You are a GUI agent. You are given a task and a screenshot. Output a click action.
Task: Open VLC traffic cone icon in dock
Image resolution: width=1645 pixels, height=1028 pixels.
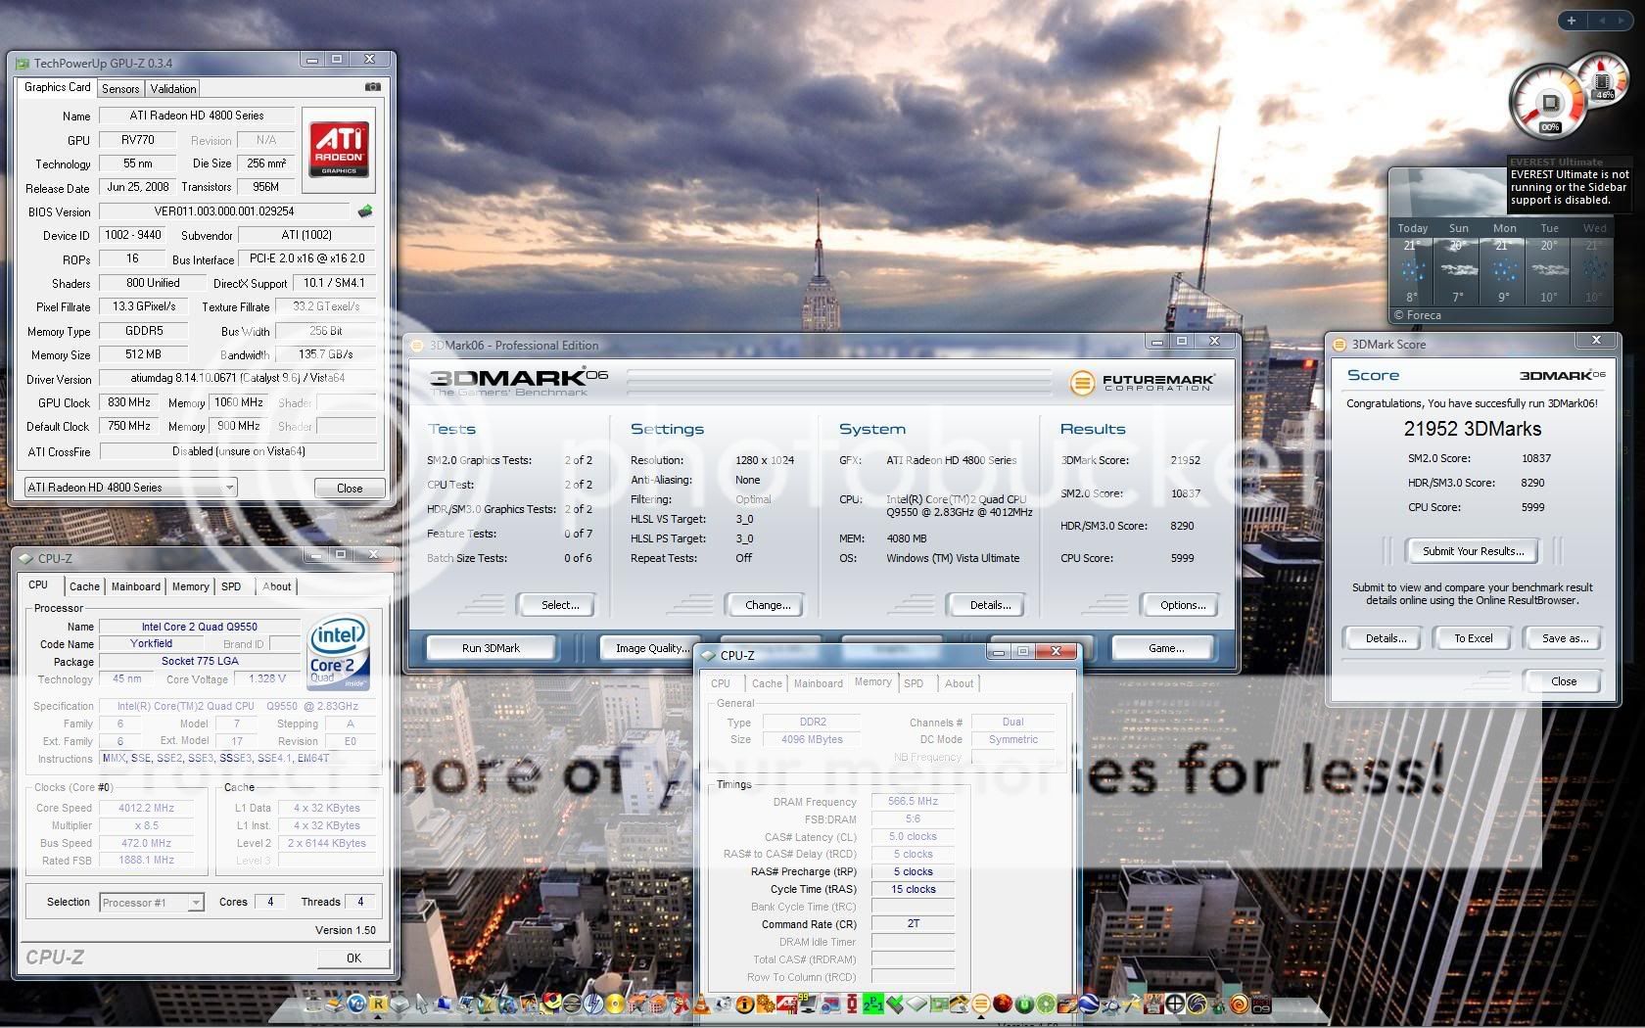point(701,1004)
